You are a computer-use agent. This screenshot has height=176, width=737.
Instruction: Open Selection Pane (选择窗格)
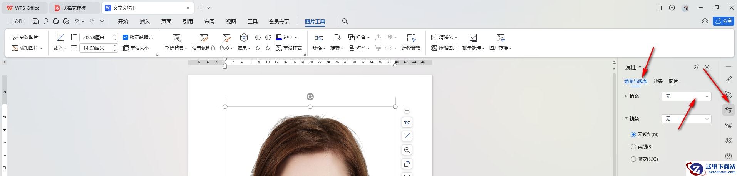[411, 42]
